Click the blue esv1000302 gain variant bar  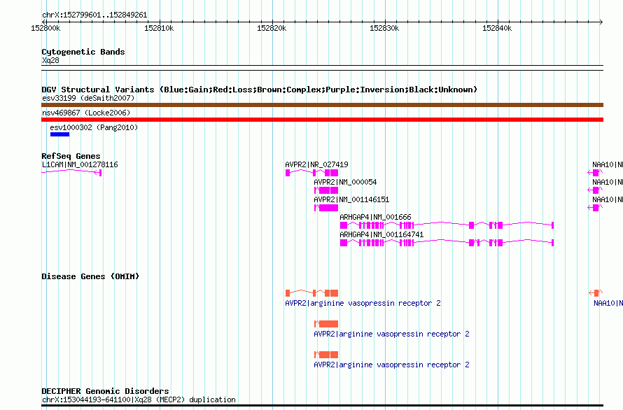point(59,134)
